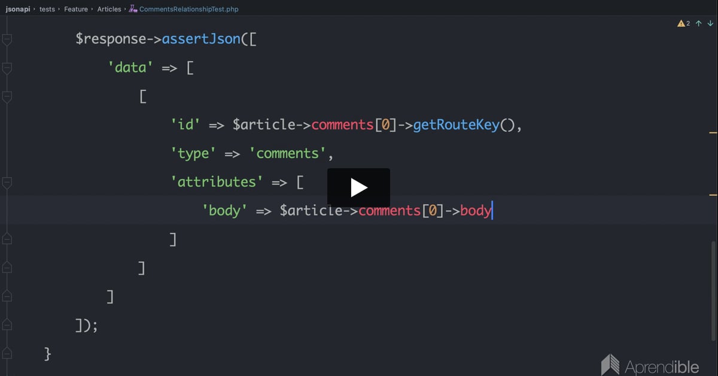
Task: Play the video with the center play button
Action: pos(358,188)
